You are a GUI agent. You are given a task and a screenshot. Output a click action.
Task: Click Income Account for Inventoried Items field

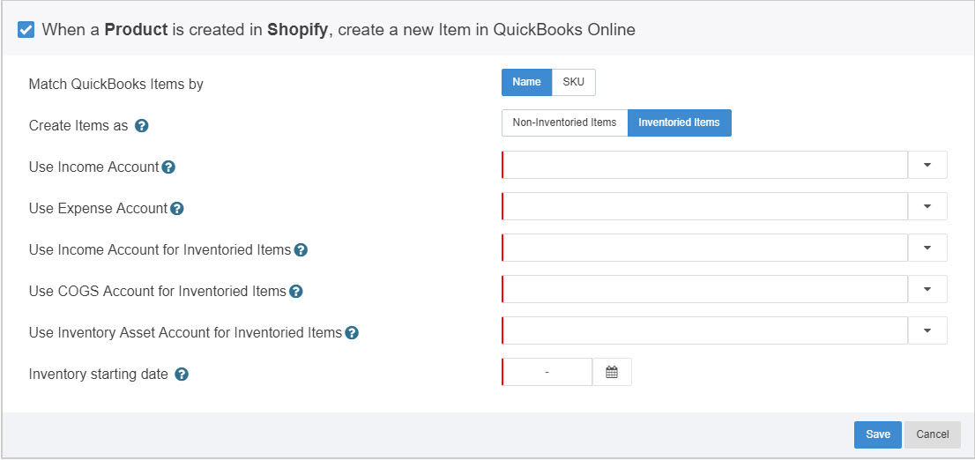[704, 248]
